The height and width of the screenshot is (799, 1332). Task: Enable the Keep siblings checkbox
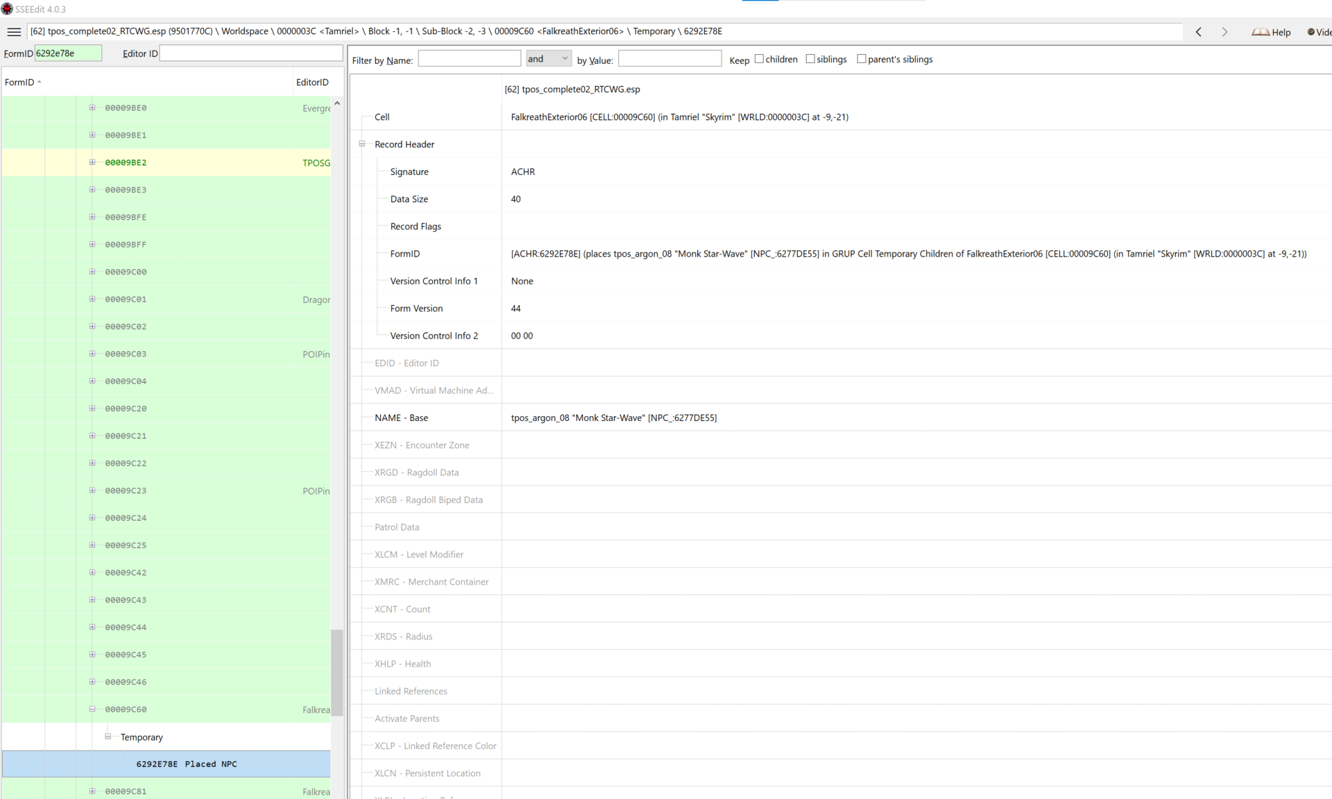[x=810, y=59]
